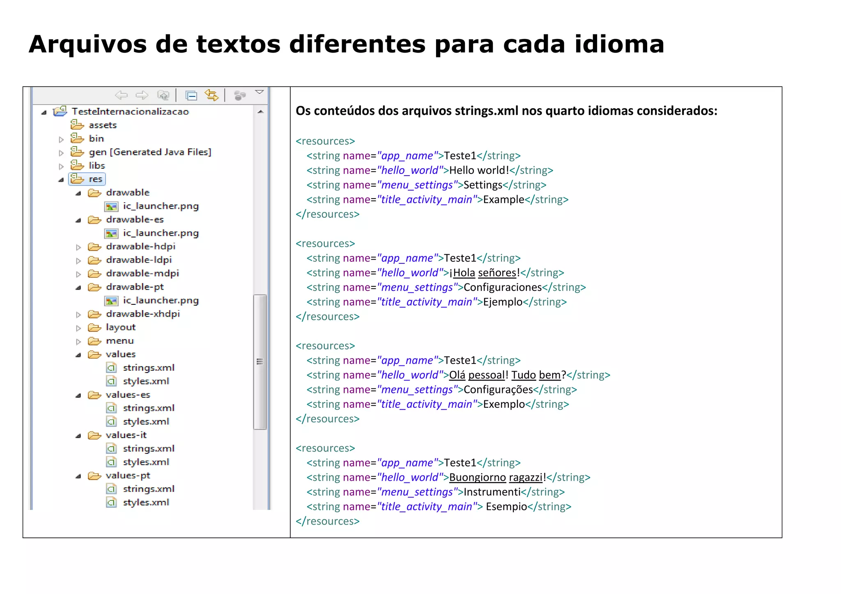
Task: Click the filters icon next to view menu
Action: pos(239,96)
